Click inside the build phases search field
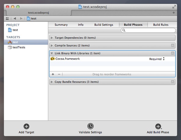 coord(148,30)
